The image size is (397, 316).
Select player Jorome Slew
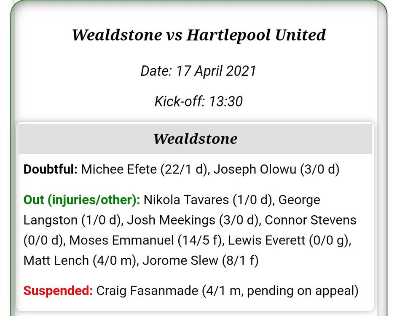click(180, 260)
